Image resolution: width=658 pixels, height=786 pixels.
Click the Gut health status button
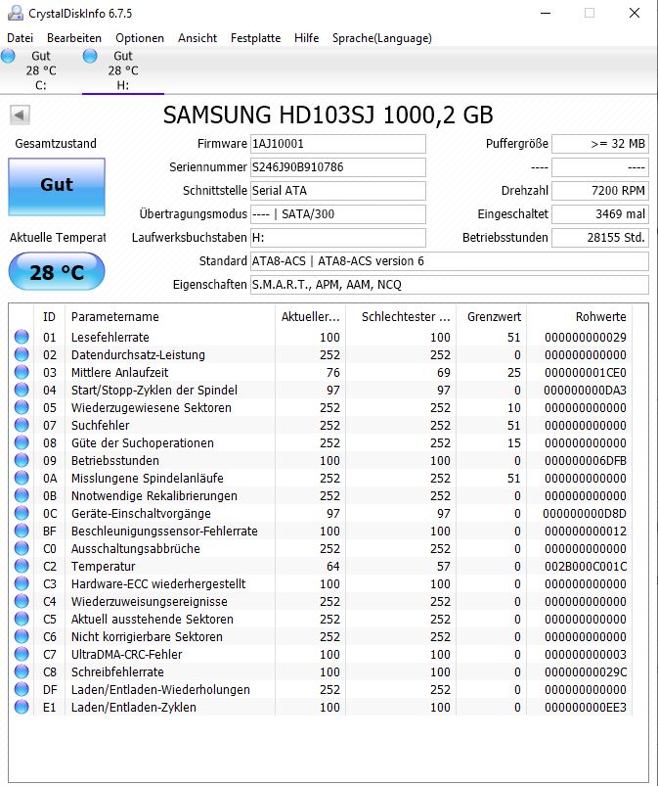57,187
